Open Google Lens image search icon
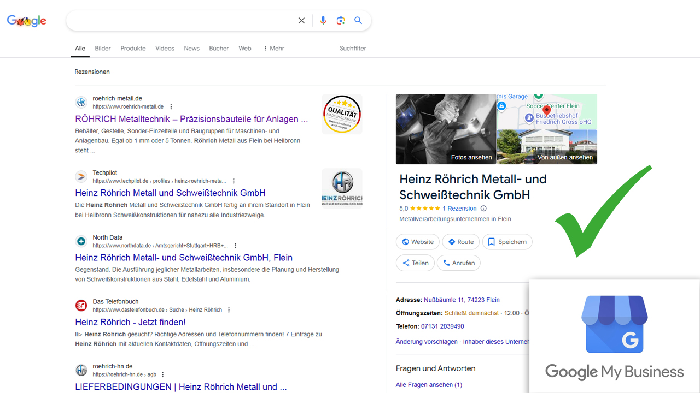Screen dimensions: 700x393 341,21
